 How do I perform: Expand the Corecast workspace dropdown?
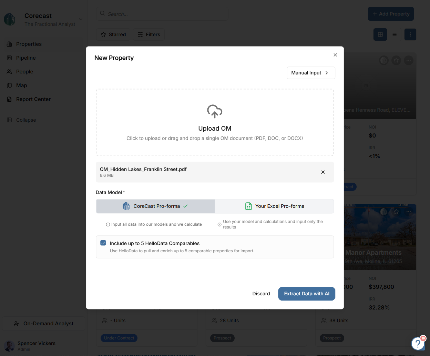[80, 19]
